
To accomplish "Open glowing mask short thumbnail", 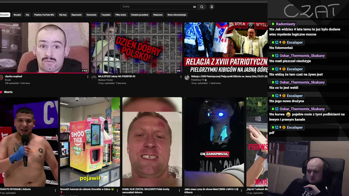I will click(214, 142).
